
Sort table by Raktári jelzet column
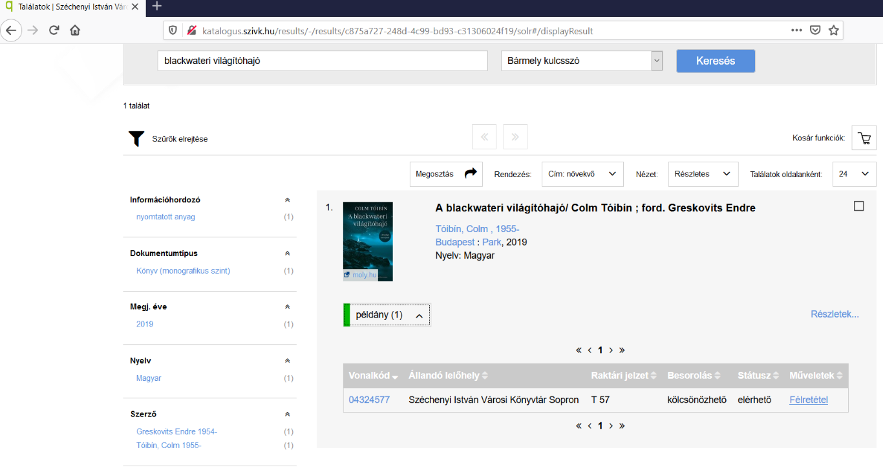pos(624,376)
